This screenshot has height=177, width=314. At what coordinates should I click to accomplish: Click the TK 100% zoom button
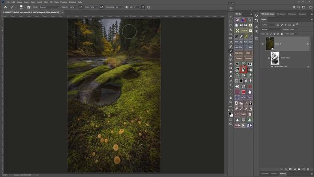[x=244, y=30]
